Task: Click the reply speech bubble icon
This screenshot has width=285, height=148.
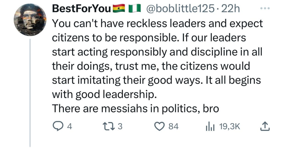Action: coord(58,127)
